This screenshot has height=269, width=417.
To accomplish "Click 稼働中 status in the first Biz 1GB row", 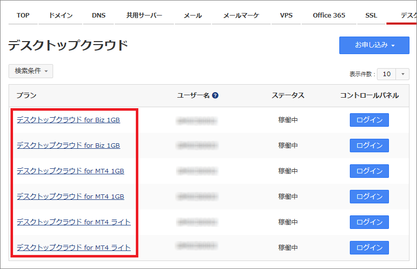I will pos(288,120).
